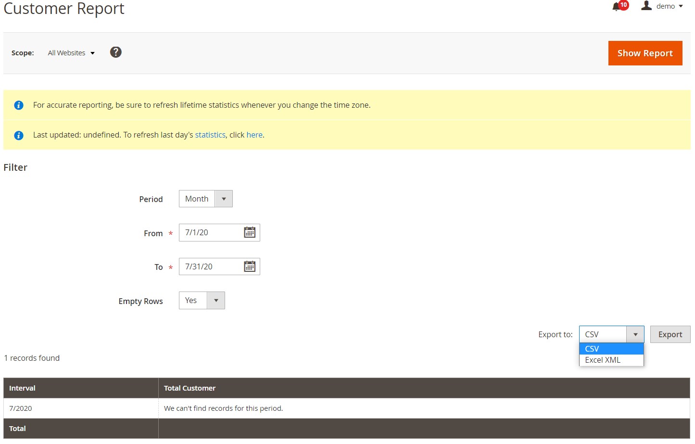Select the 7/2020 interval cell

point(81,408)
